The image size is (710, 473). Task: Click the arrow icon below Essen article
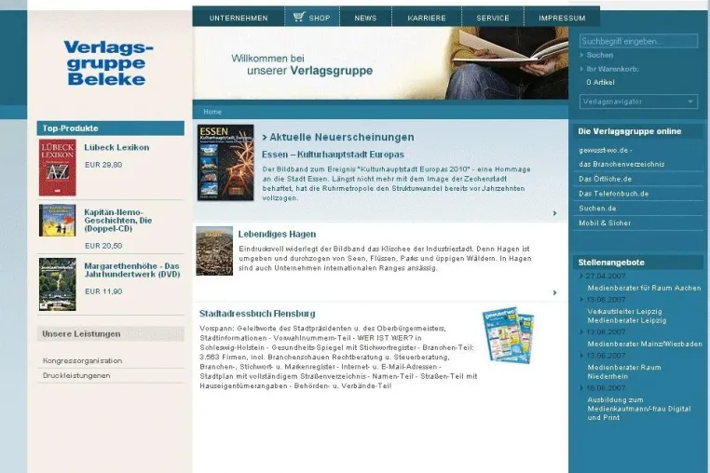click(x=554, y=213)
